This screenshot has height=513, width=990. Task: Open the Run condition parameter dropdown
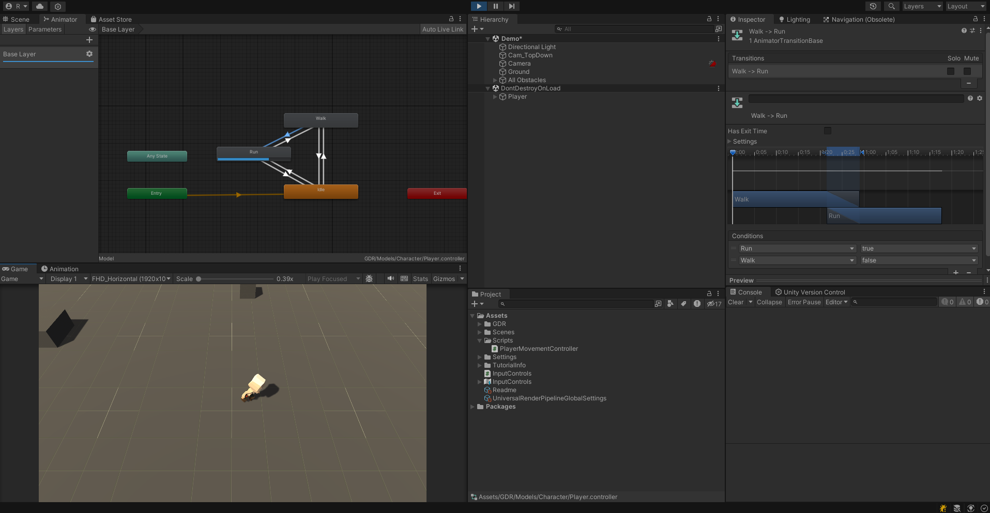797,248
